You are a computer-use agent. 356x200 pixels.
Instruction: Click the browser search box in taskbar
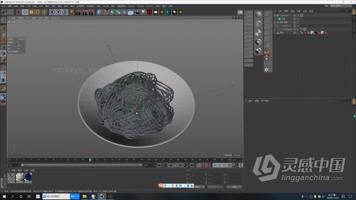(x=56, y=196)
